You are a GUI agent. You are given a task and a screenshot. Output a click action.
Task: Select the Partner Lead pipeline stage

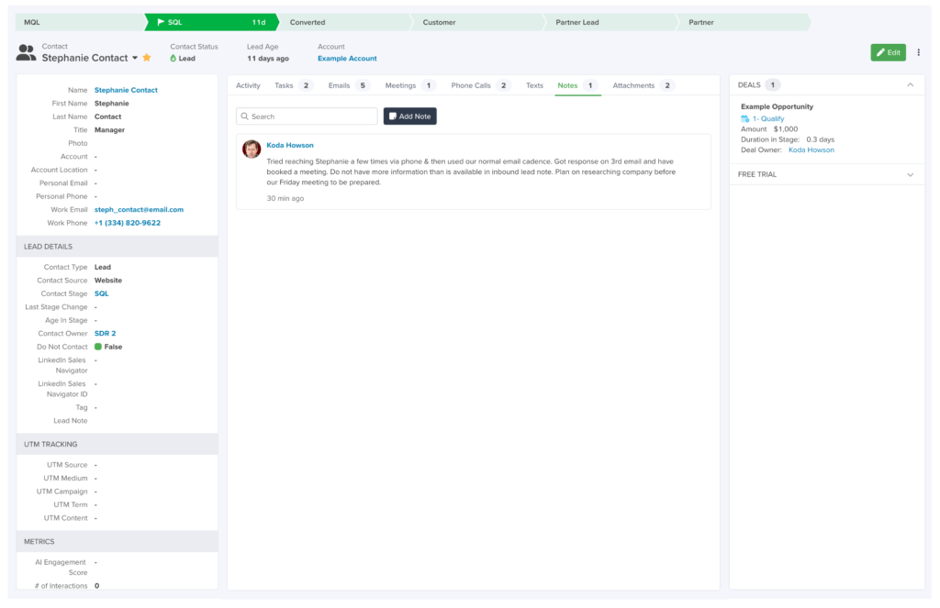(x=611, y=22)
